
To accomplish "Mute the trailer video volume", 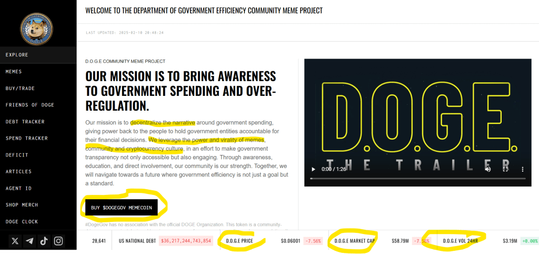I will pyautogui.click(x=488, y=169).
